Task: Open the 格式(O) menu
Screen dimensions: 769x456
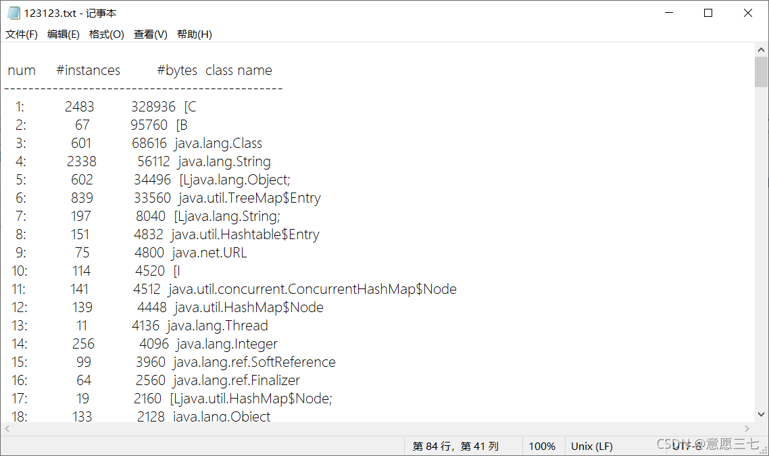Action: (x=106, y=34)
